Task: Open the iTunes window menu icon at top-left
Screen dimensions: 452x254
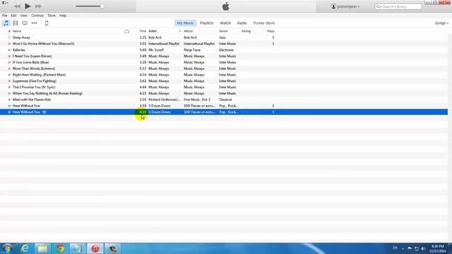Action: pos(5,3)
